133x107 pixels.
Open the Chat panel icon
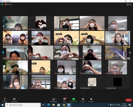[64, 99]
